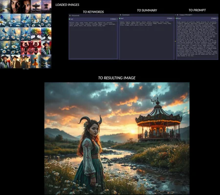
Task: Click the Output PROMPT node collapse icon
Action: click(x=177, y=15)
